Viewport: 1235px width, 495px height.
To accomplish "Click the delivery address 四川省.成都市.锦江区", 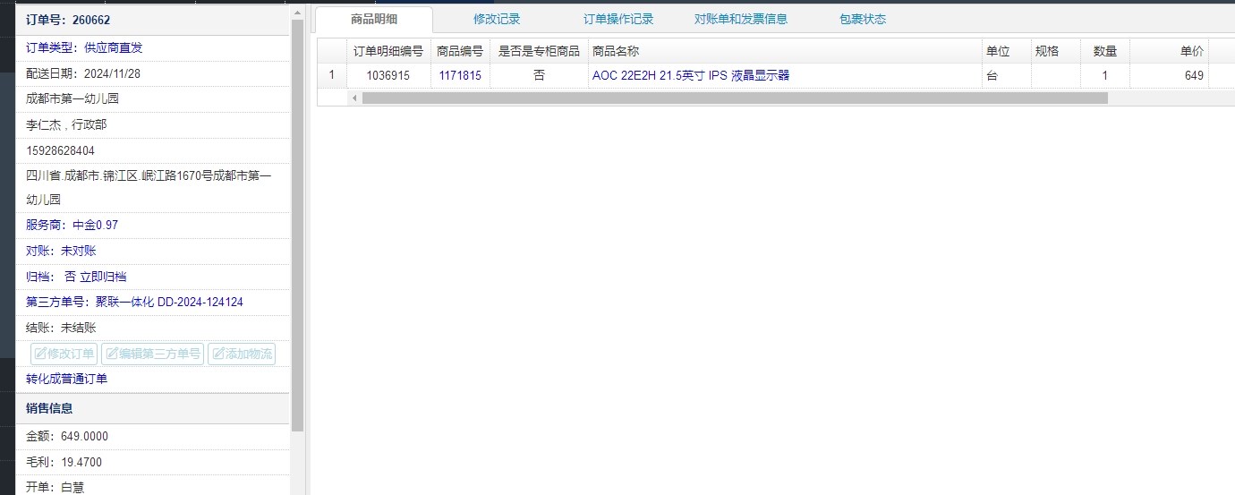I will tap(149, 187).
